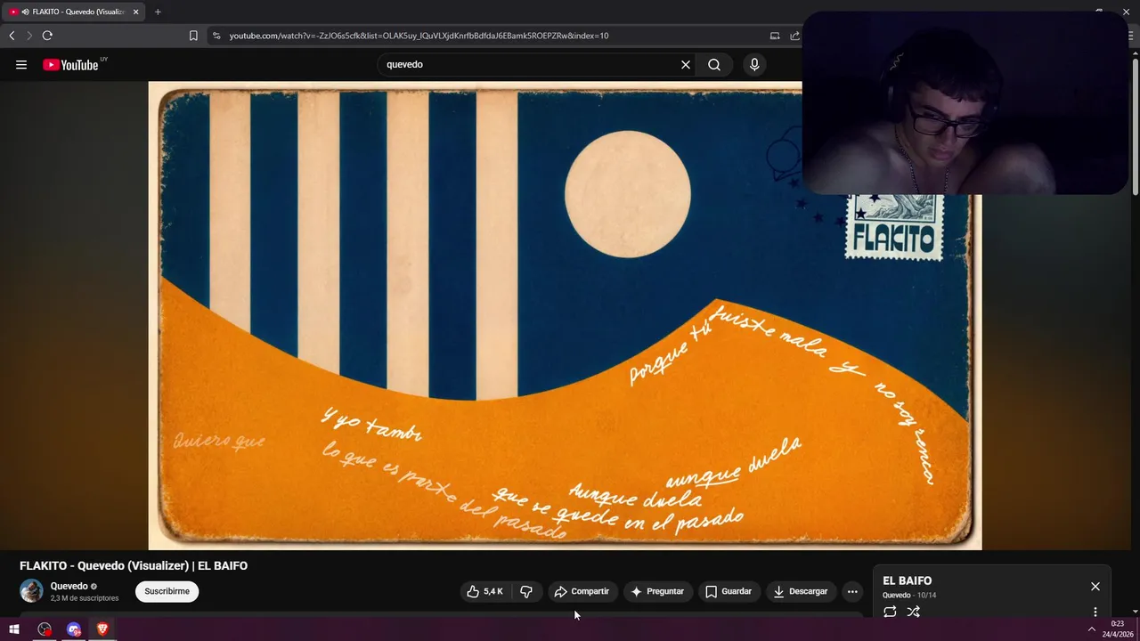Open site settings icon in address bar
Image resolution: width=1140 pixels, height=641 pixels.
tap(216, 36)
